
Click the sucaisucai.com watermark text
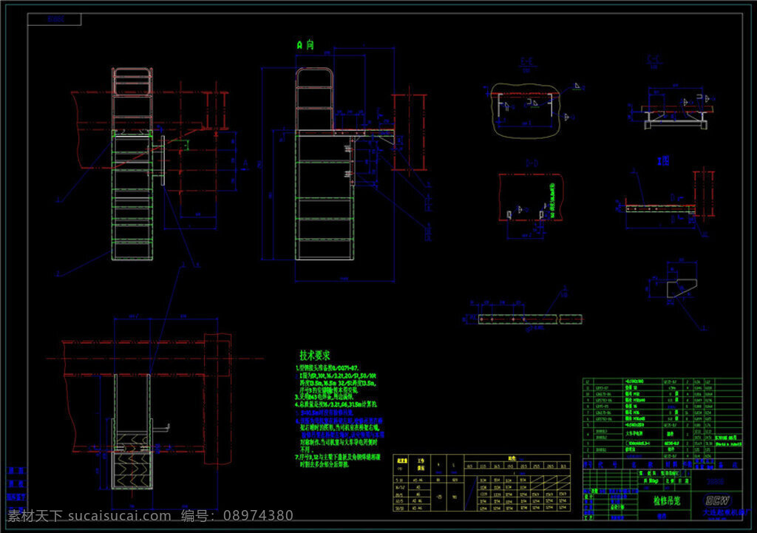click(x=120, y=515)
